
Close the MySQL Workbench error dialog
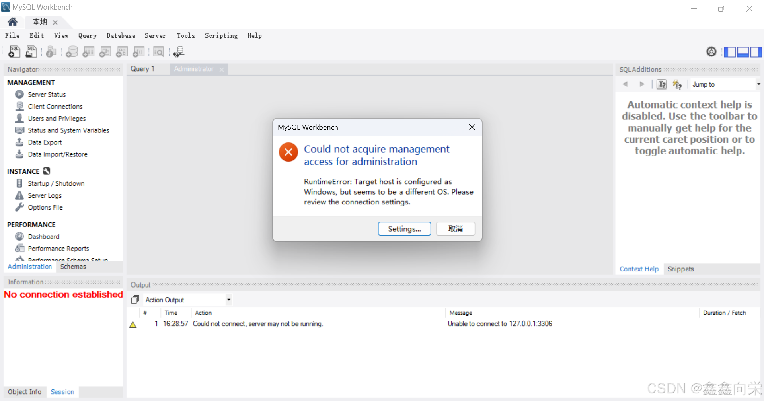(x=472, y=127)
